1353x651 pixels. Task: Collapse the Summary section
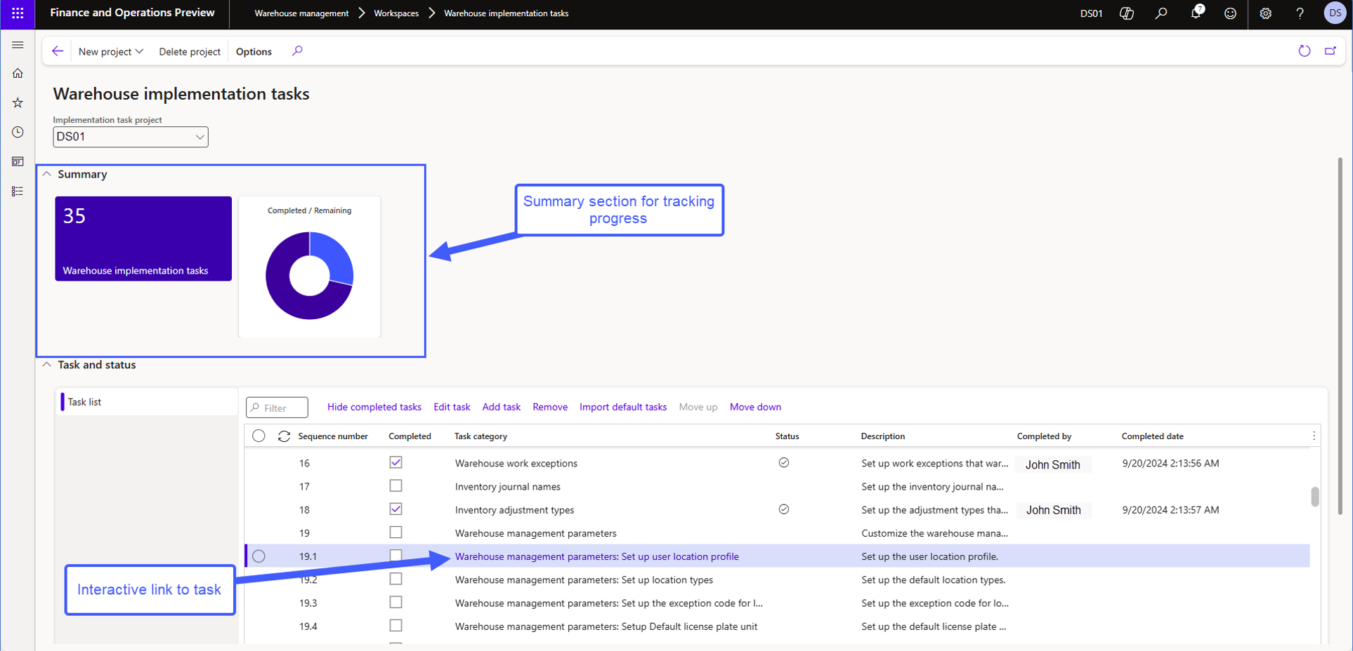coord(47,174)
